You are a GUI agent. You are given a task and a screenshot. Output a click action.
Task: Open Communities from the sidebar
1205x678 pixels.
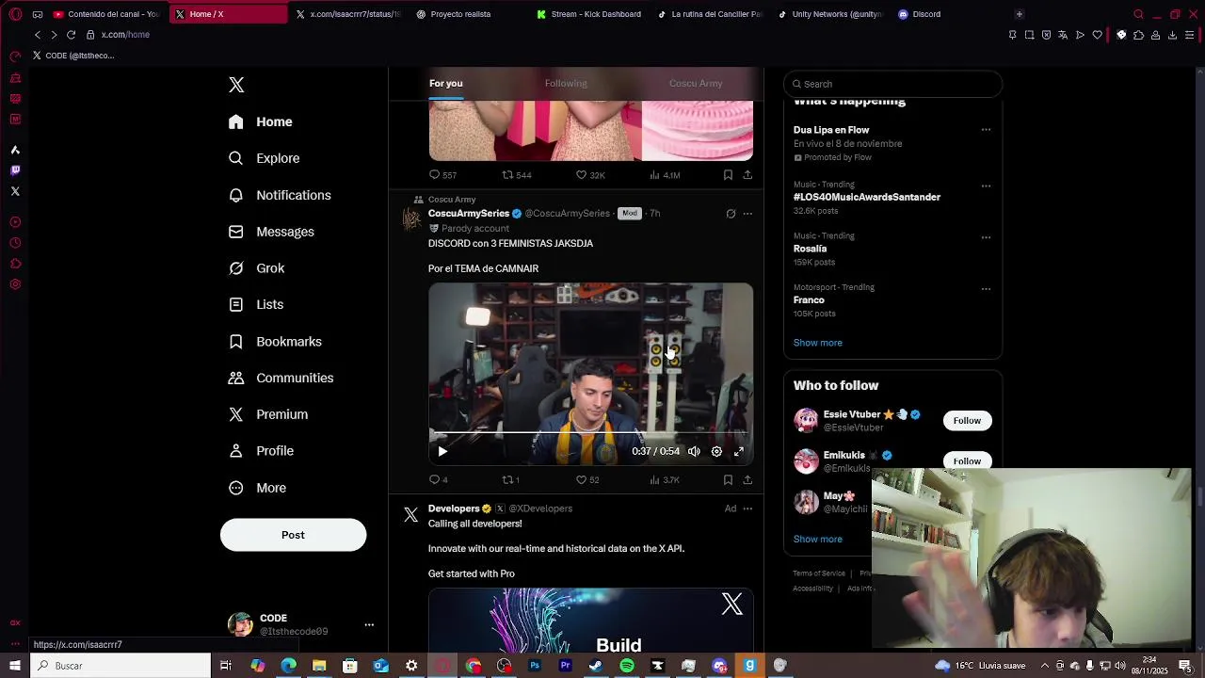tap(281, 378)
